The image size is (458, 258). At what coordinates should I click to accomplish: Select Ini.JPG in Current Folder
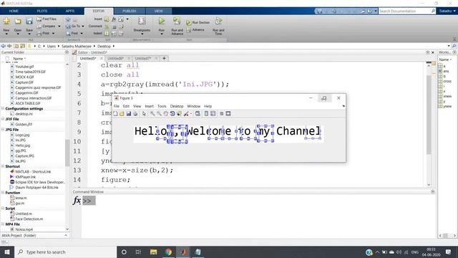click(21, 140)
